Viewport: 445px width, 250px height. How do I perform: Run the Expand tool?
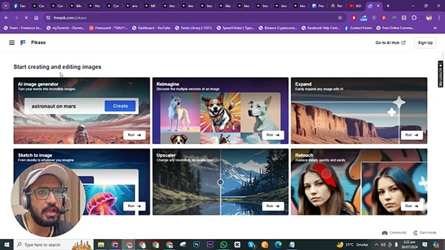[x=412, y=135]
